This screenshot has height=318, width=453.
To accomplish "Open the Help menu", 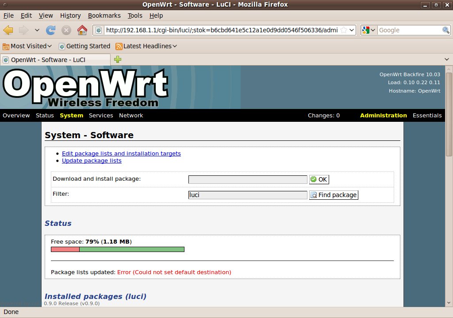I will [x=156, y=16].
